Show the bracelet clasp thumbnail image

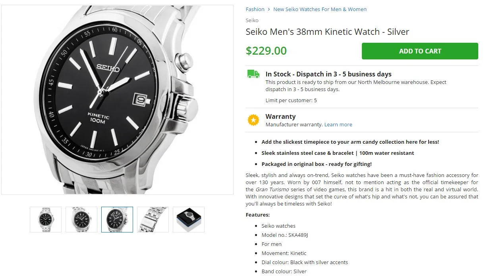[153, 219]
